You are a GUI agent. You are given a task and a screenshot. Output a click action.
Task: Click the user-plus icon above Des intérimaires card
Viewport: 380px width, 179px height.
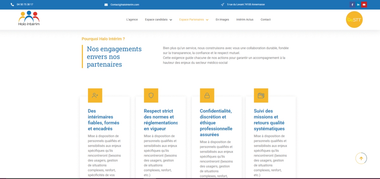pos(95,95)
